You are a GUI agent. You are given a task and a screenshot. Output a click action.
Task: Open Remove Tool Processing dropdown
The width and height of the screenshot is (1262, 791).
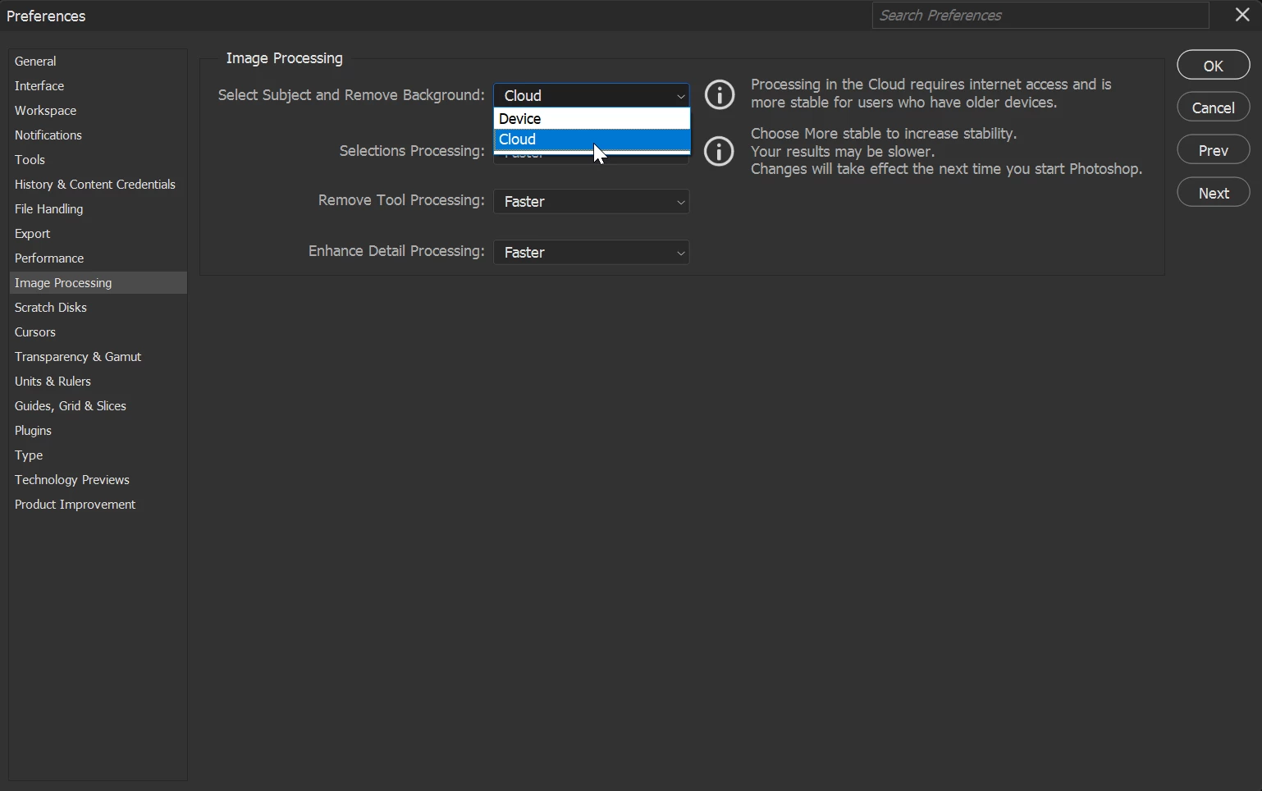tap(592, 202)
